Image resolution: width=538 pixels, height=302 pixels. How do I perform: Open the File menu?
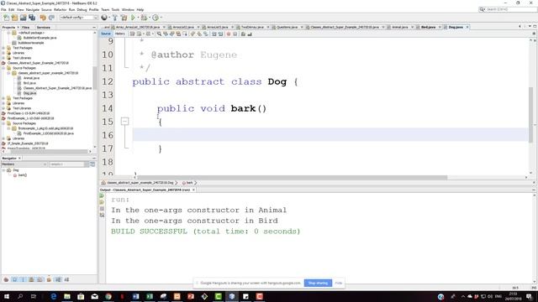[3, 9]
